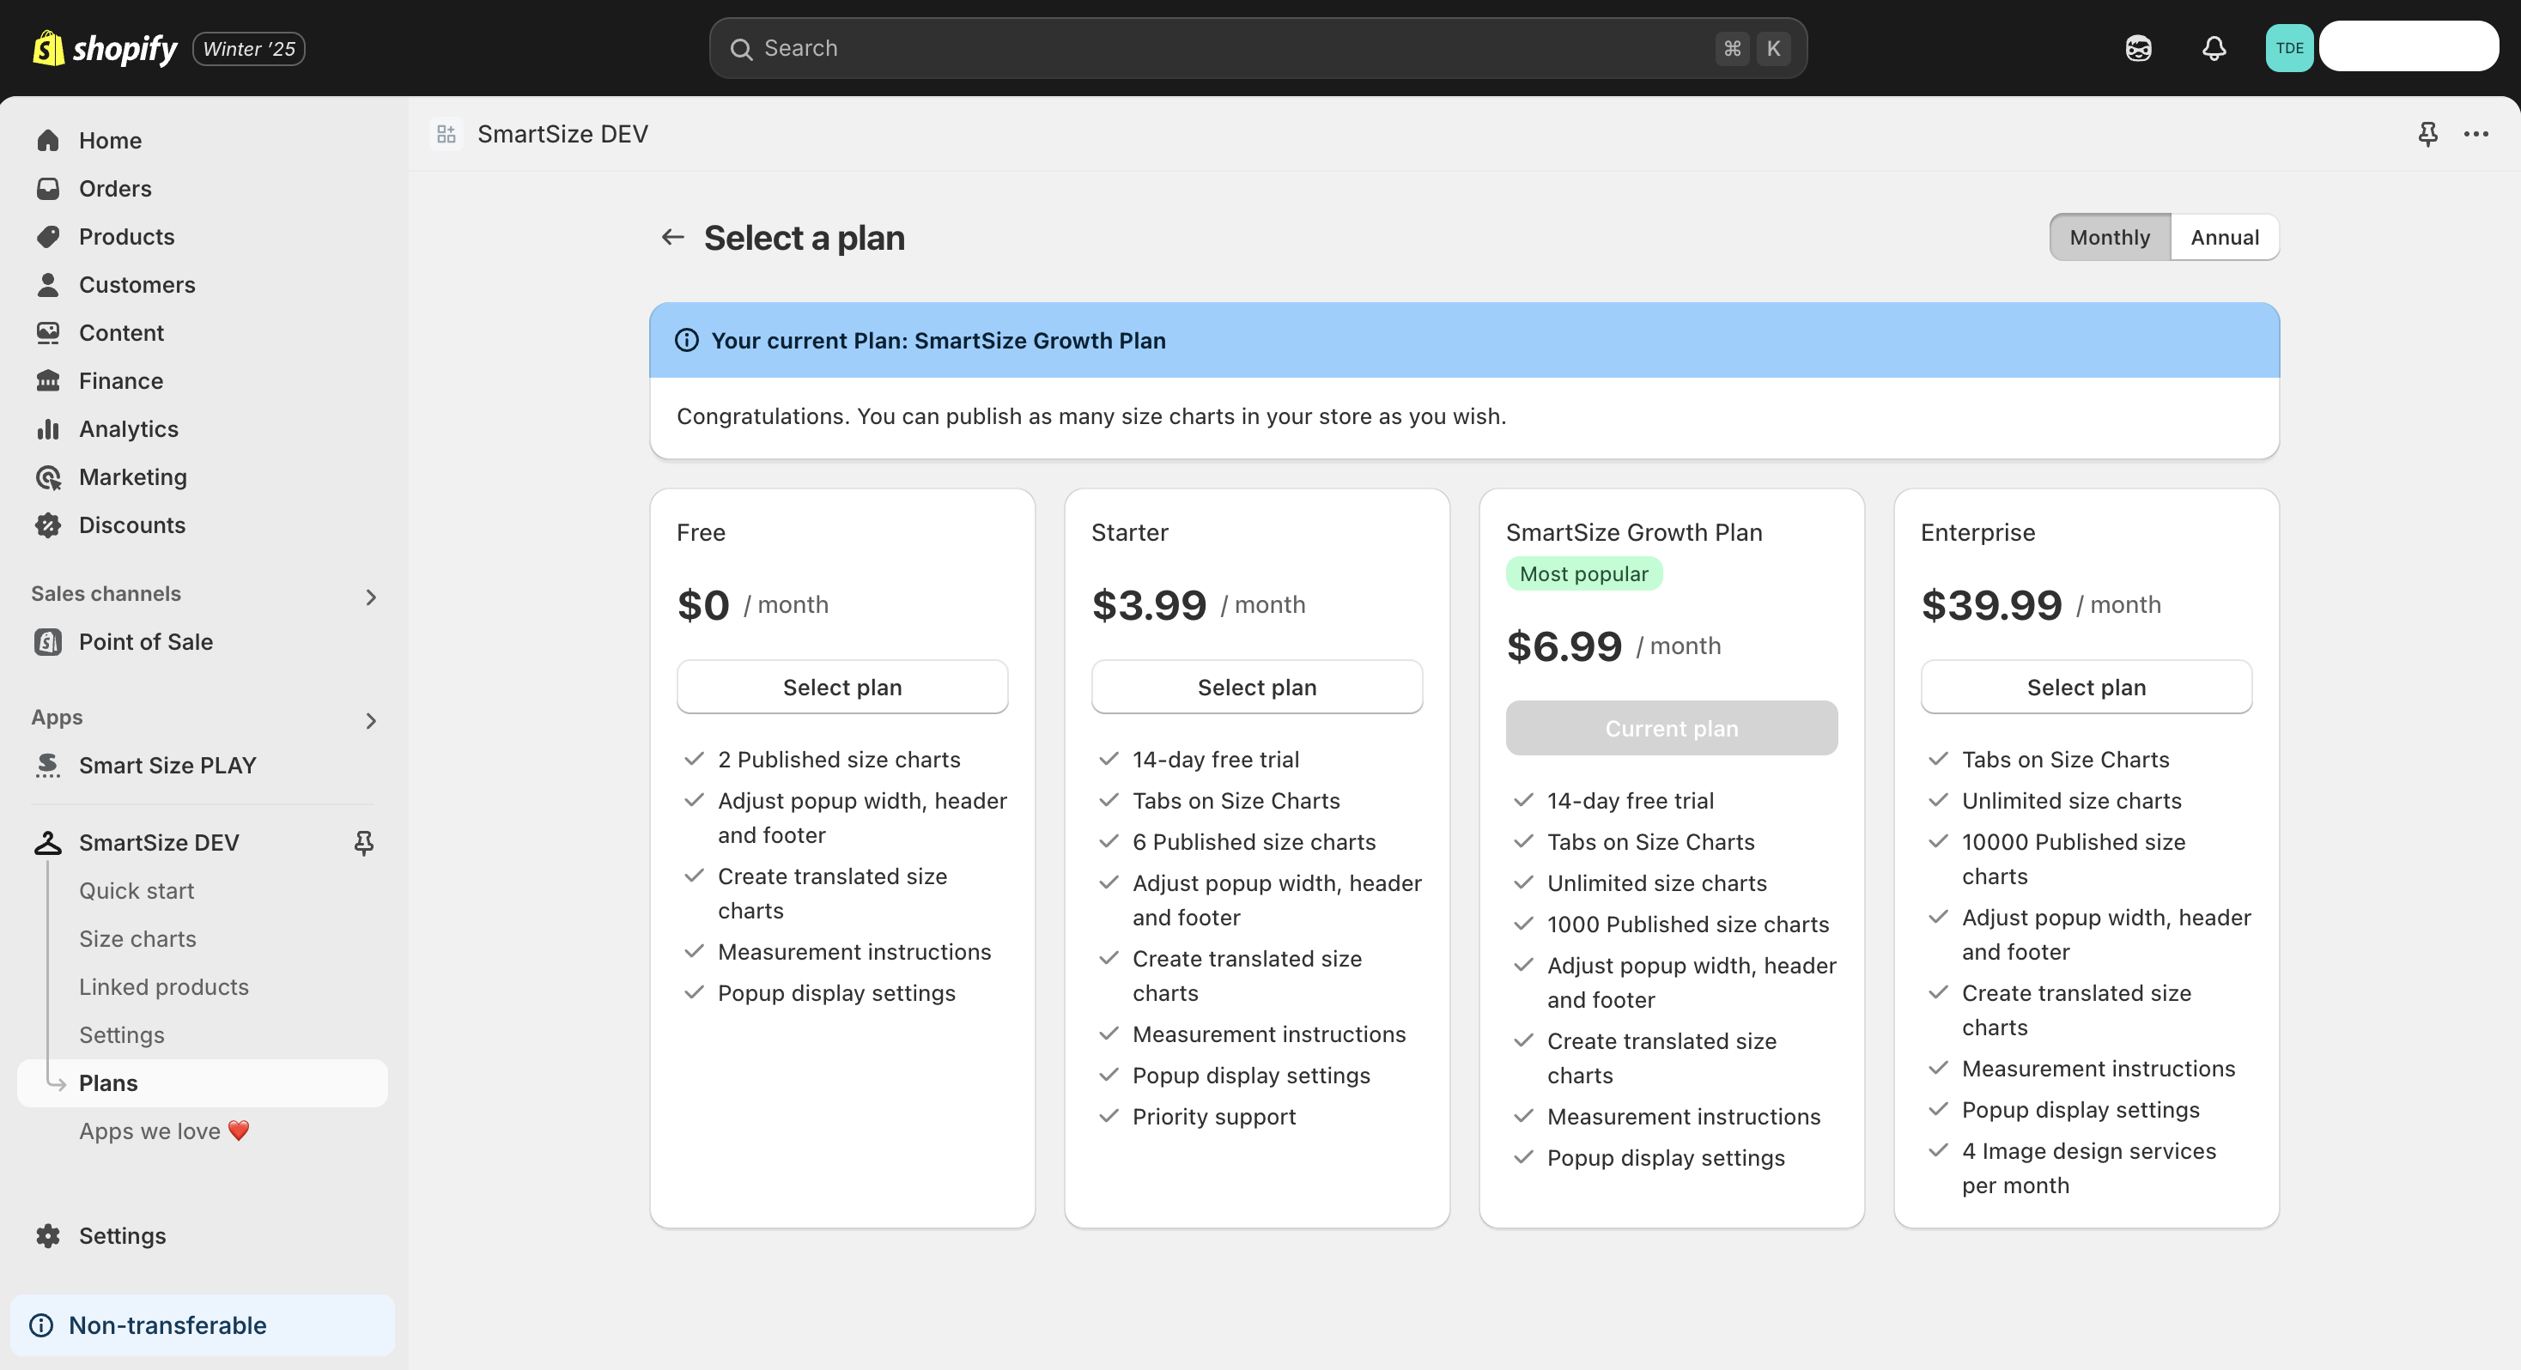Click the TDE account avatar

coord(2289,48)
